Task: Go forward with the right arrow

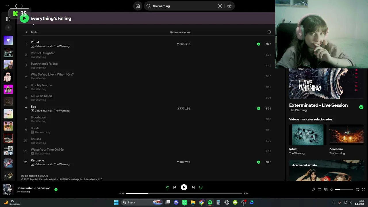Action: click(x=22, y=6)
